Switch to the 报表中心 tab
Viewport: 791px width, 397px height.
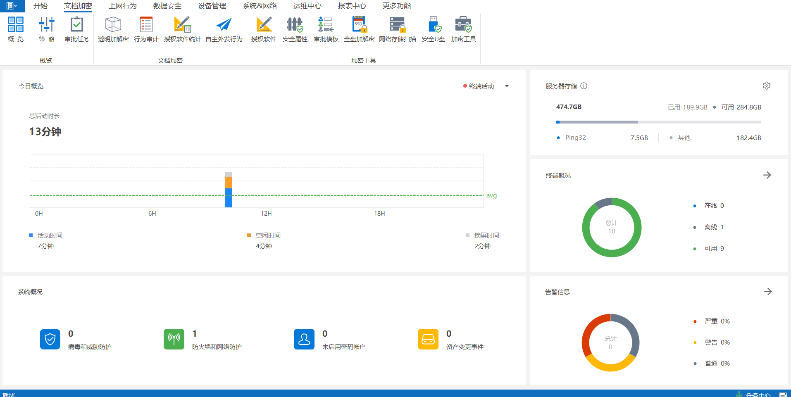[352, 6]
